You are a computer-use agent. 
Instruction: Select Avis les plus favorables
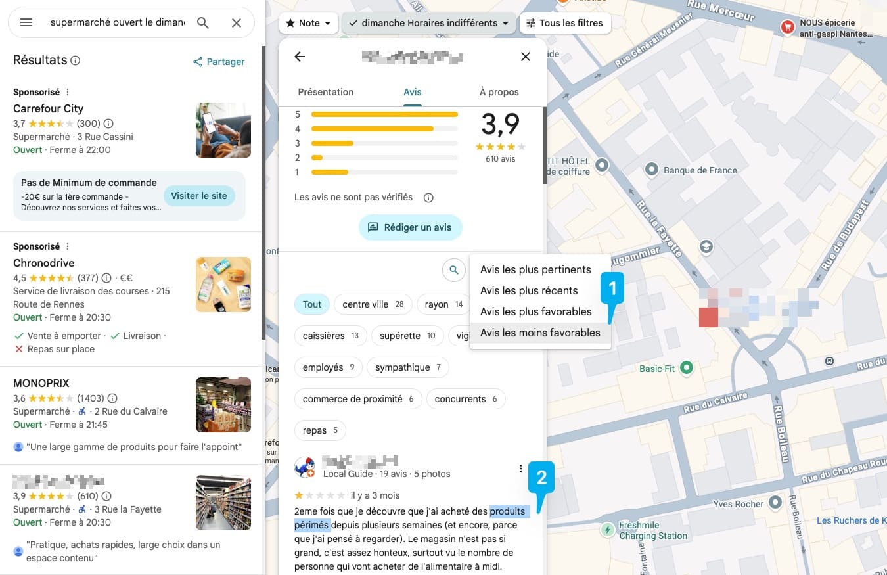coord(540,311)
